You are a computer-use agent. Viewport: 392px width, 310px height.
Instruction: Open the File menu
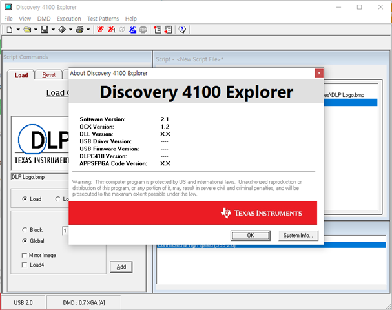[x=8, y=19]
